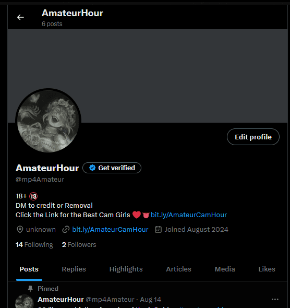Click the calendar icon by join date
This screenshot has height=308, width=290.
point(158,229)
